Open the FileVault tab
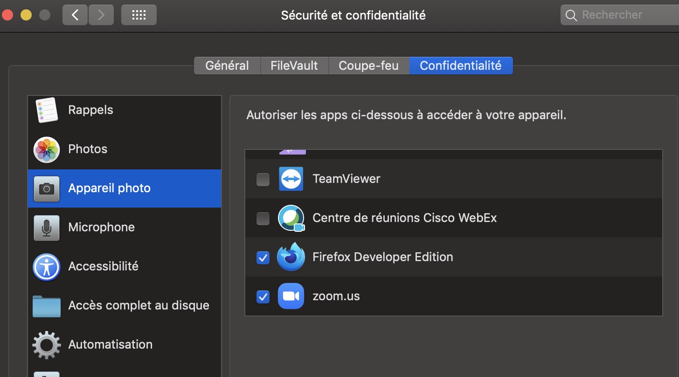 click(x=294, y=66)
